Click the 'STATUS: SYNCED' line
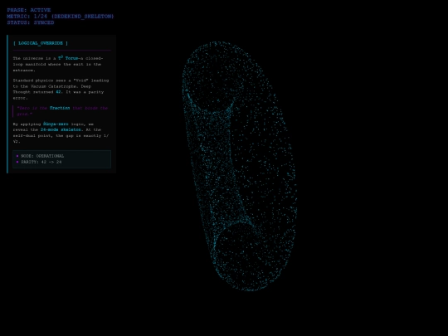This screenshot has height=336, width=448. (x=31, y=22)
